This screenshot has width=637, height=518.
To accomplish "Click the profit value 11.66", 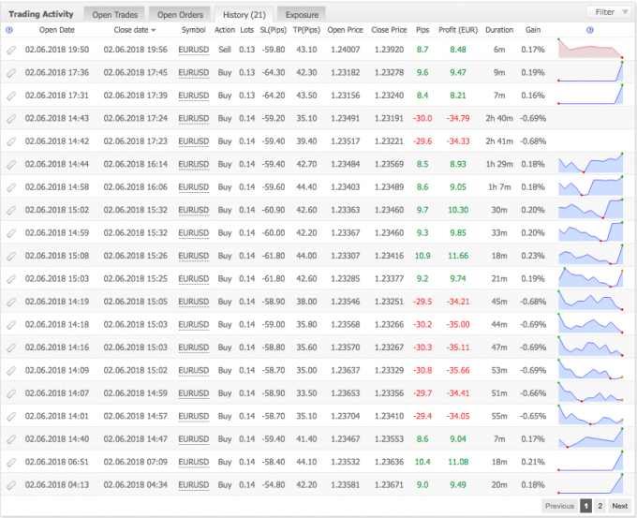I will 458,256.
